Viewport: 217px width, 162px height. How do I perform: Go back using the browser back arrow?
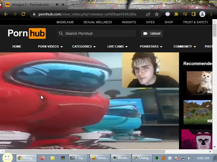[6, 14]
